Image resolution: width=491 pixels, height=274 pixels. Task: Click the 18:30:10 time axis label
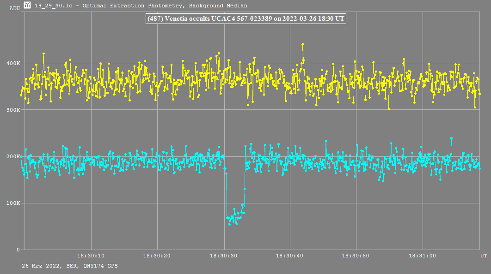[91, 256]
